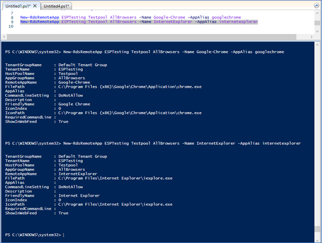Click 'DoNotAllow' in Google-Chrome output
This screenshot has height=243, width=322.
[x=70, y=96]
